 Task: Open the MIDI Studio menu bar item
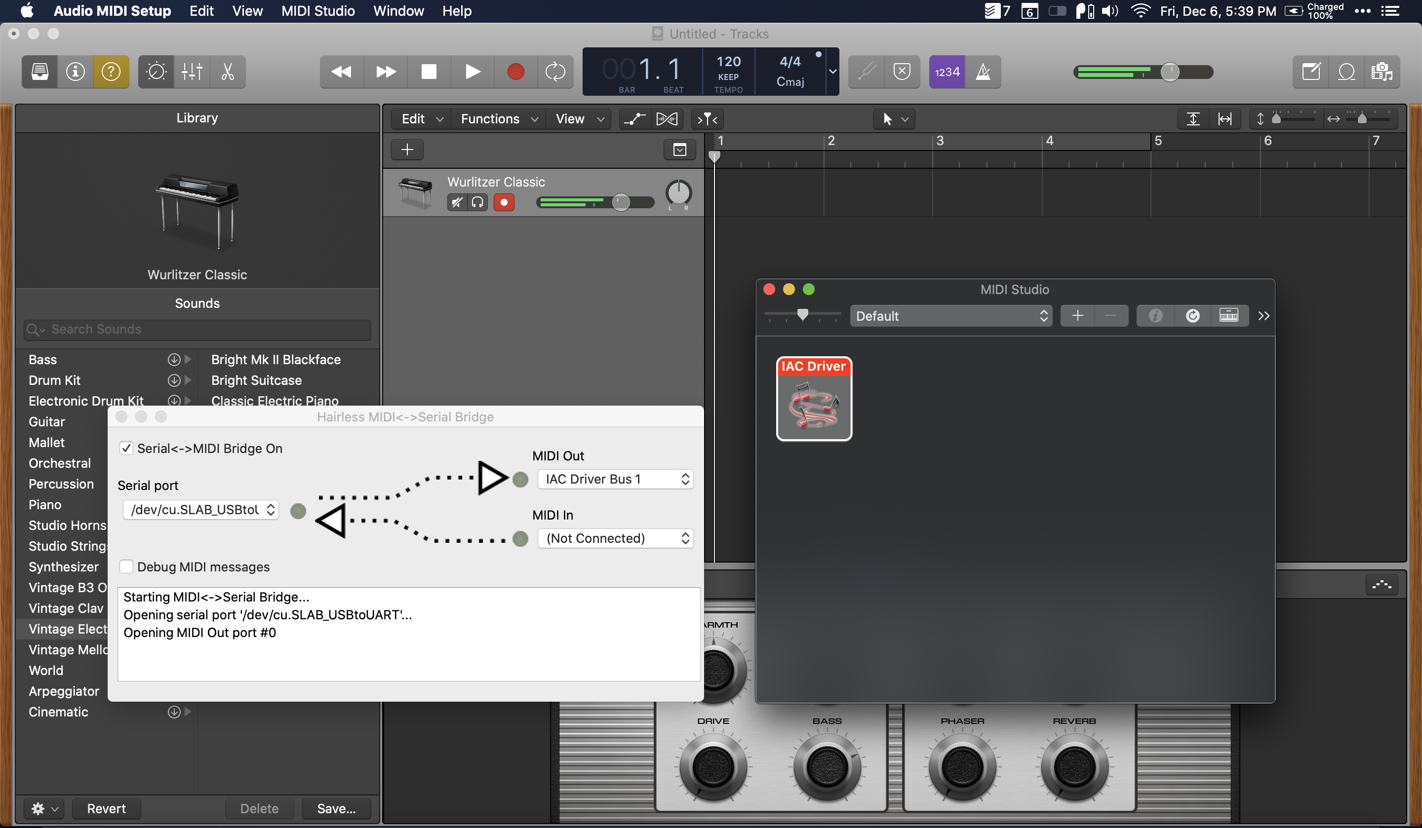pos(317,11)
